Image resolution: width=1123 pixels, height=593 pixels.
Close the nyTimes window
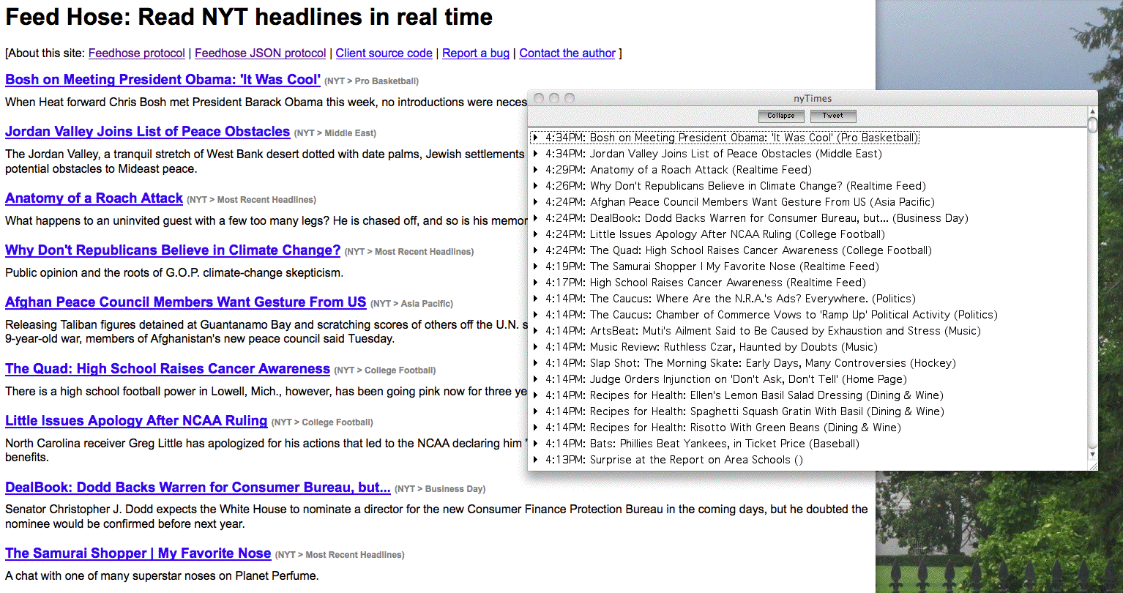pyautogui.click(x=539, y=98)
